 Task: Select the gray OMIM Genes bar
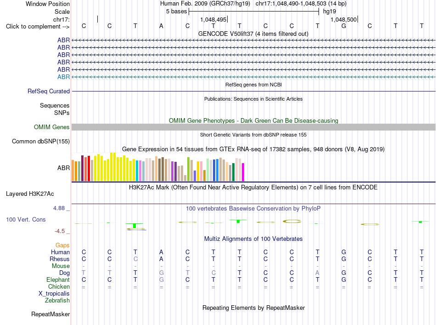coord(253,127)
